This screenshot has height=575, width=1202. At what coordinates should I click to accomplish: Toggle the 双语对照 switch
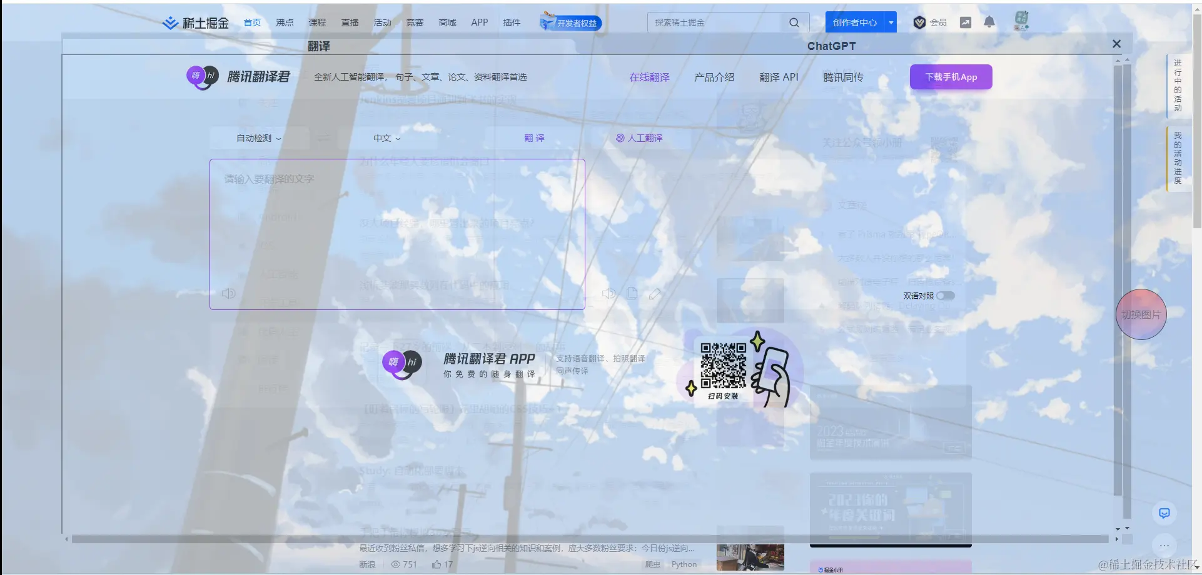tap(946, 296)
